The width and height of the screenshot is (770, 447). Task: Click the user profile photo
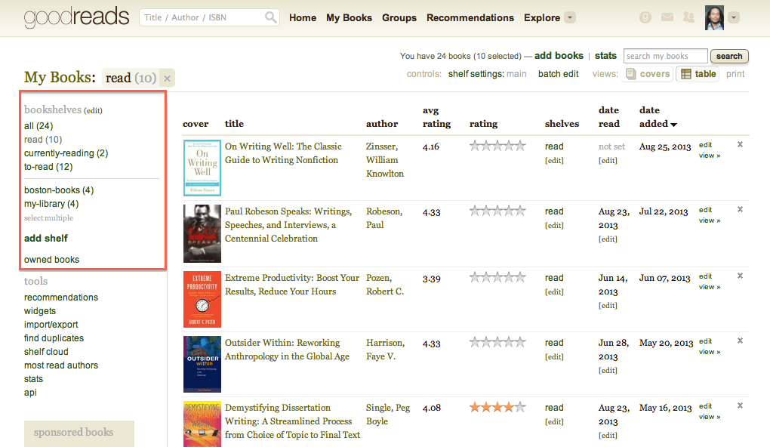click(714, 17)
